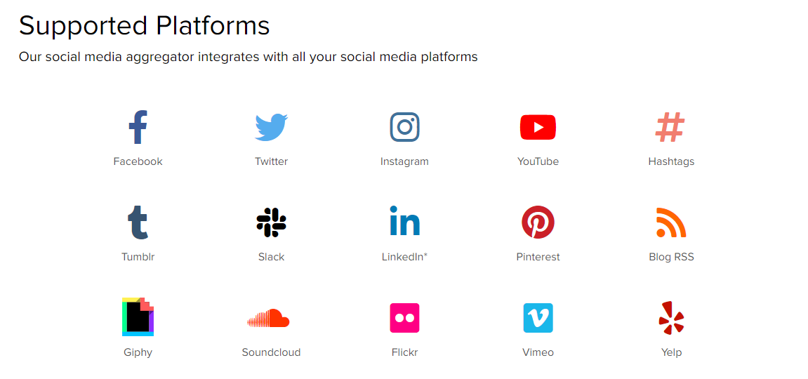Select the Twitter bird icon
This screenshot has height=379, width=808.
click(x=271, y=126)
